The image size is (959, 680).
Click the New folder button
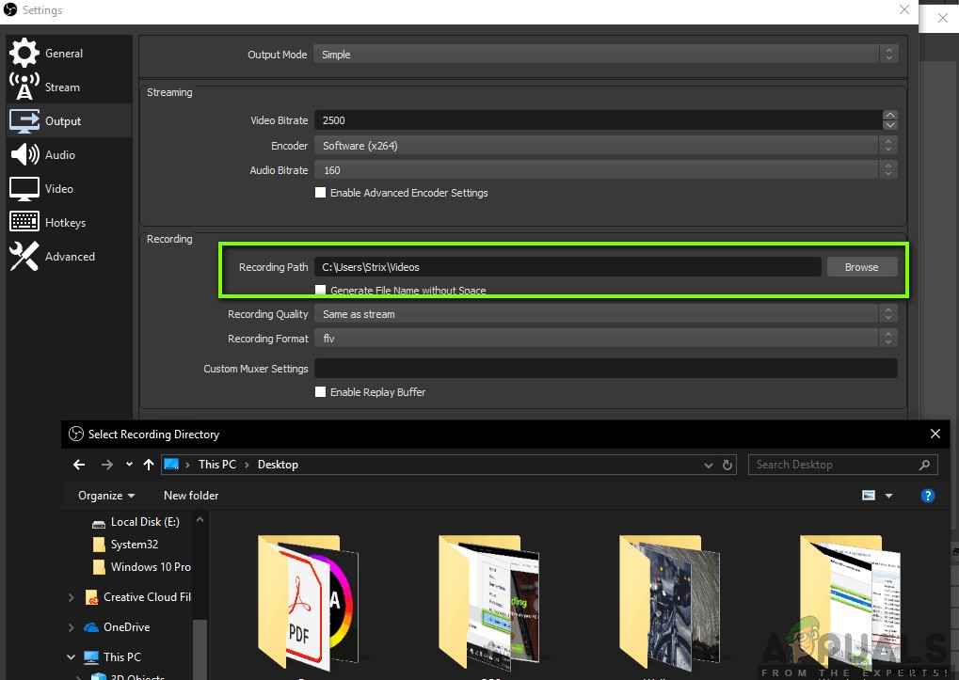[191, 496]
